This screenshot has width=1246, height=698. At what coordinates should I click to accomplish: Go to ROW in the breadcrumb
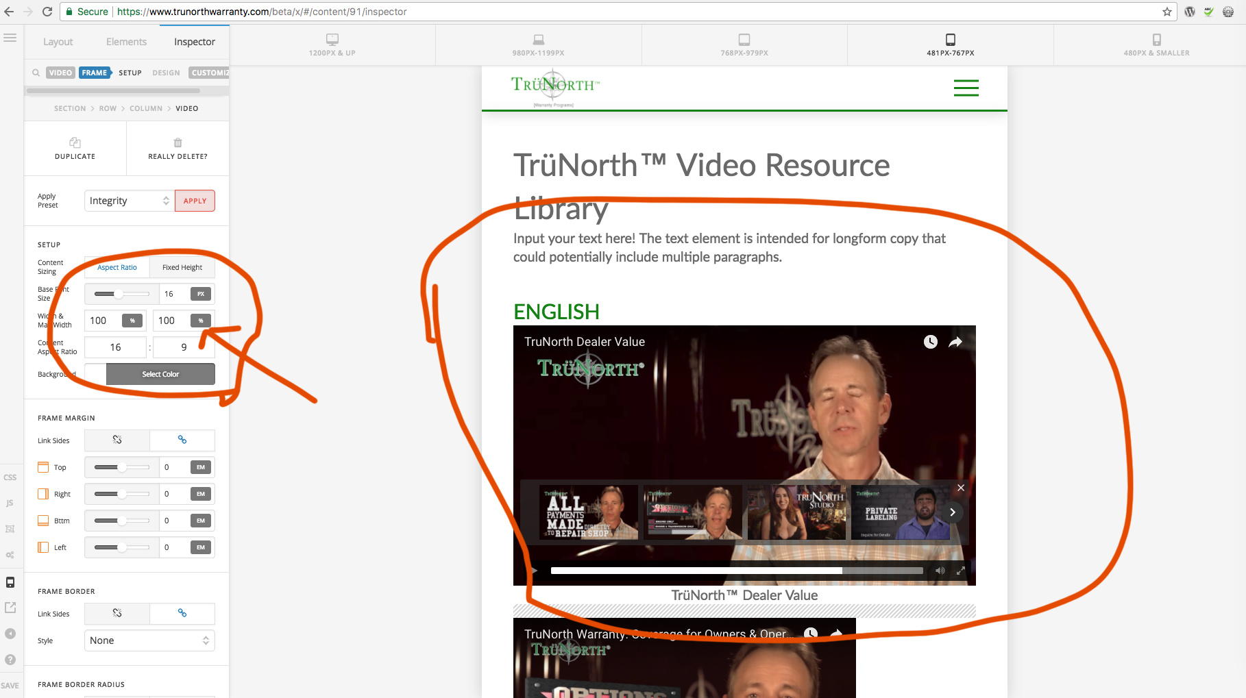click(108, 108)
